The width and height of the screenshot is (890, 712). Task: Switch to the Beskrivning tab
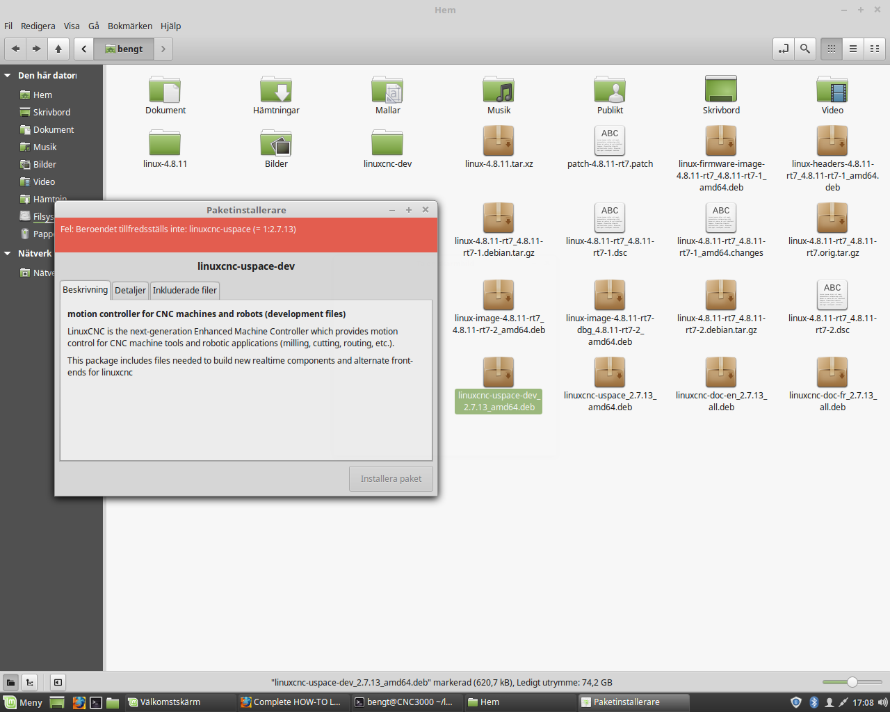85,290
